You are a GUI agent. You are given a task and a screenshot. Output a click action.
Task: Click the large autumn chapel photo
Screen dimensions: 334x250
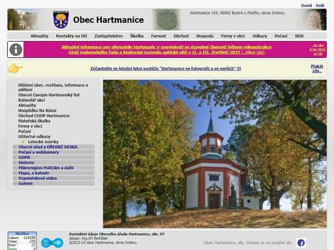(x=215, y=154)
